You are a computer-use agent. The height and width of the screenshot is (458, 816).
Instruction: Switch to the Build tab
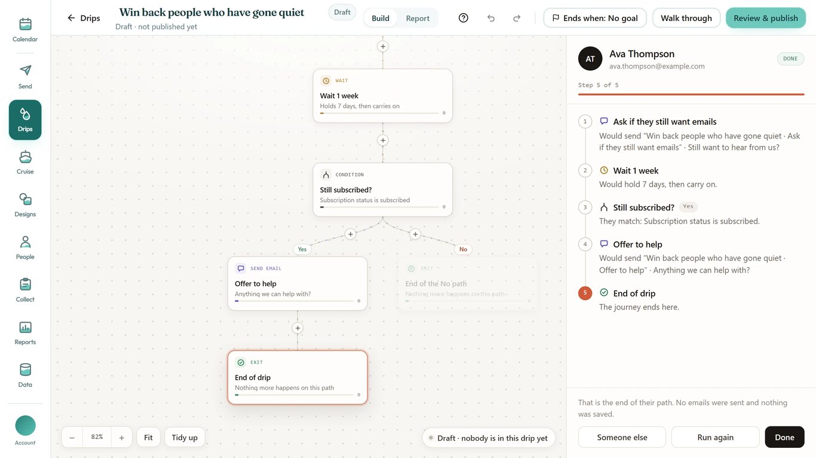[381, 18]
